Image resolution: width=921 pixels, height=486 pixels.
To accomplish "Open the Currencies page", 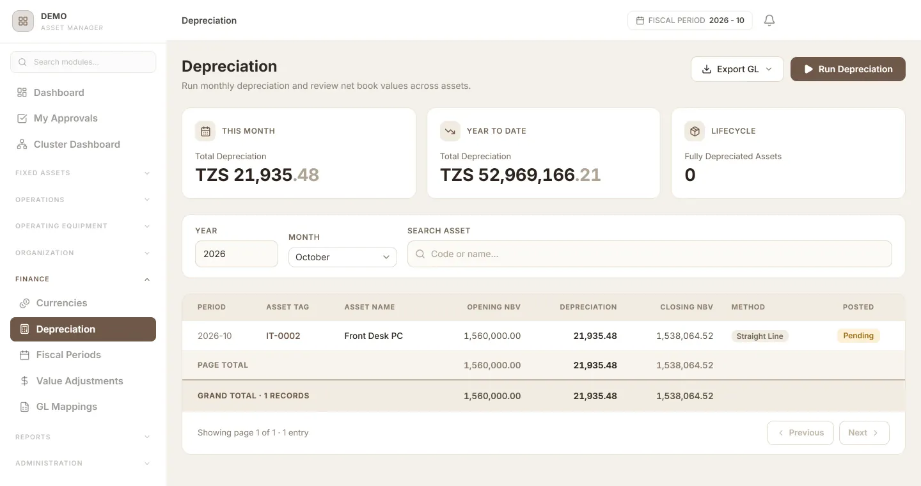I will pyautogui.click(x=83, y=303).
